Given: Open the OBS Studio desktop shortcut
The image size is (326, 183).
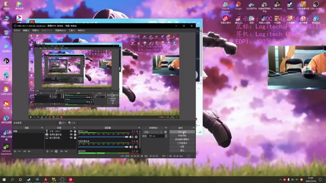Looking at the screenshot, I should click(x=316, y=6).
